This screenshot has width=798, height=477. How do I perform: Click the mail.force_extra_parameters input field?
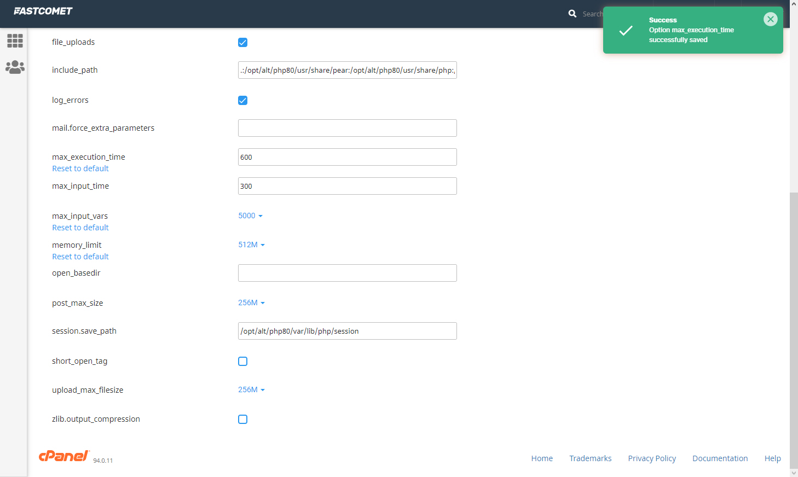click(x=348, y=128)
